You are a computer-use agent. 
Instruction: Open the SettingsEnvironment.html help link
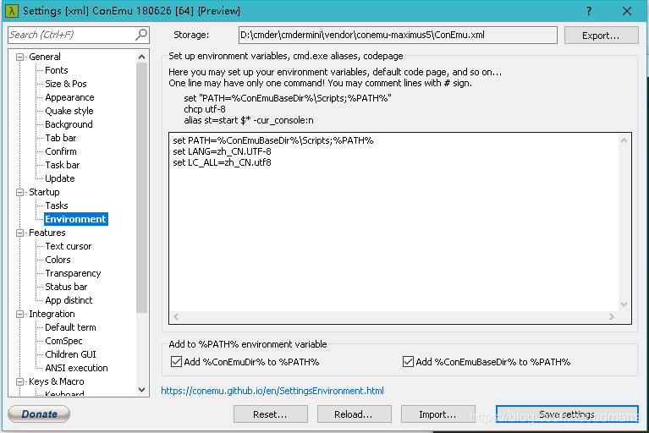coord(272,391)
